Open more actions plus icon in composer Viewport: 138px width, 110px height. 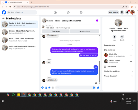pyautogui.click(x=43, y=87)
